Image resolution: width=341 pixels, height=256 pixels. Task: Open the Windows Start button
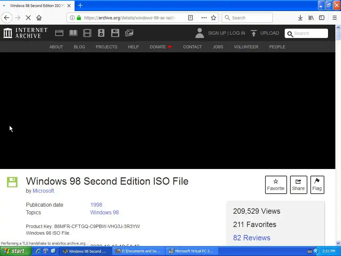click(15, 251)
